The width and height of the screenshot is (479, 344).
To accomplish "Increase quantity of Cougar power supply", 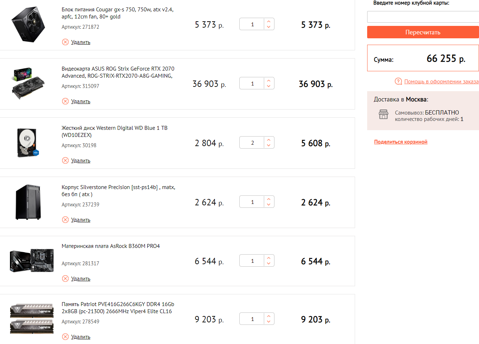I will 269,21.
